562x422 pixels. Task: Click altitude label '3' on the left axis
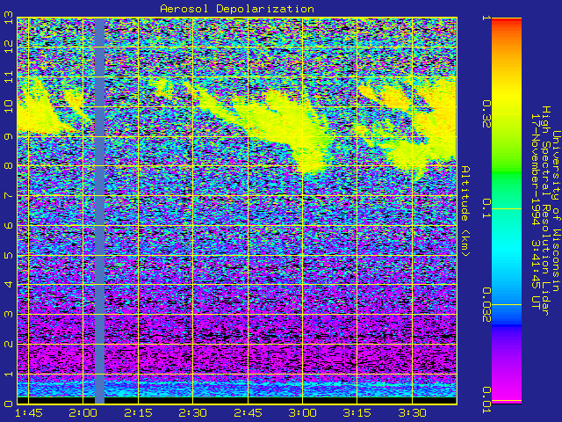tap(9, 315)
